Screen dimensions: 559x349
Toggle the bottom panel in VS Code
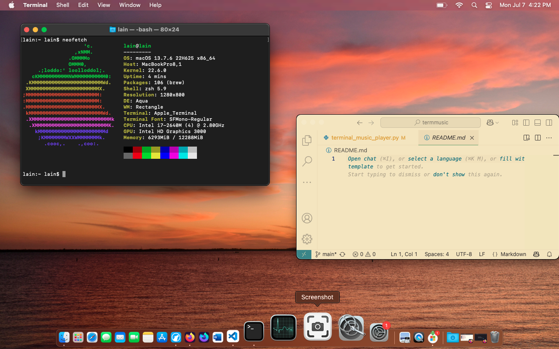point(538,123)
